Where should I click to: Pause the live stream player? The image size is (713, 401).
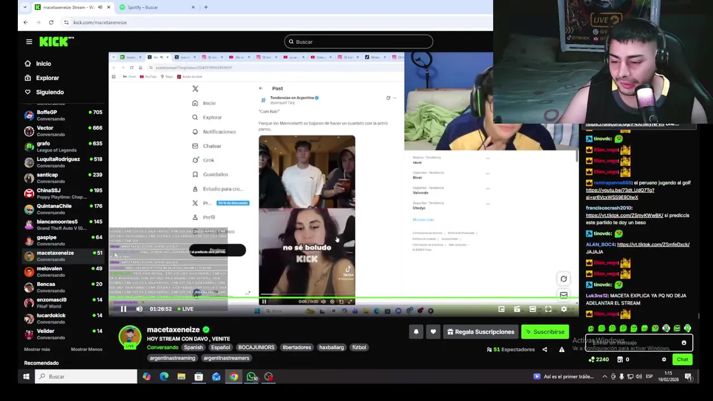point(124,309)
